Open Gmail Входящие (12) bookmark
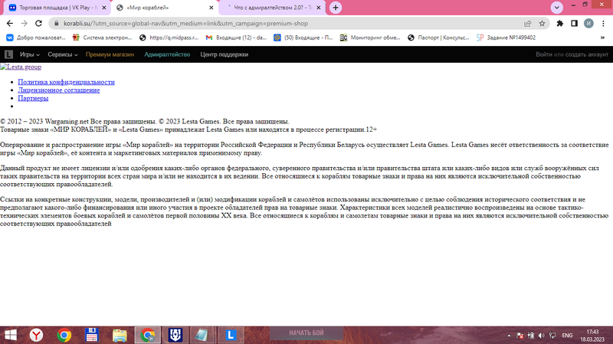This screenshot has width=613, height=344. pos(236,38)
